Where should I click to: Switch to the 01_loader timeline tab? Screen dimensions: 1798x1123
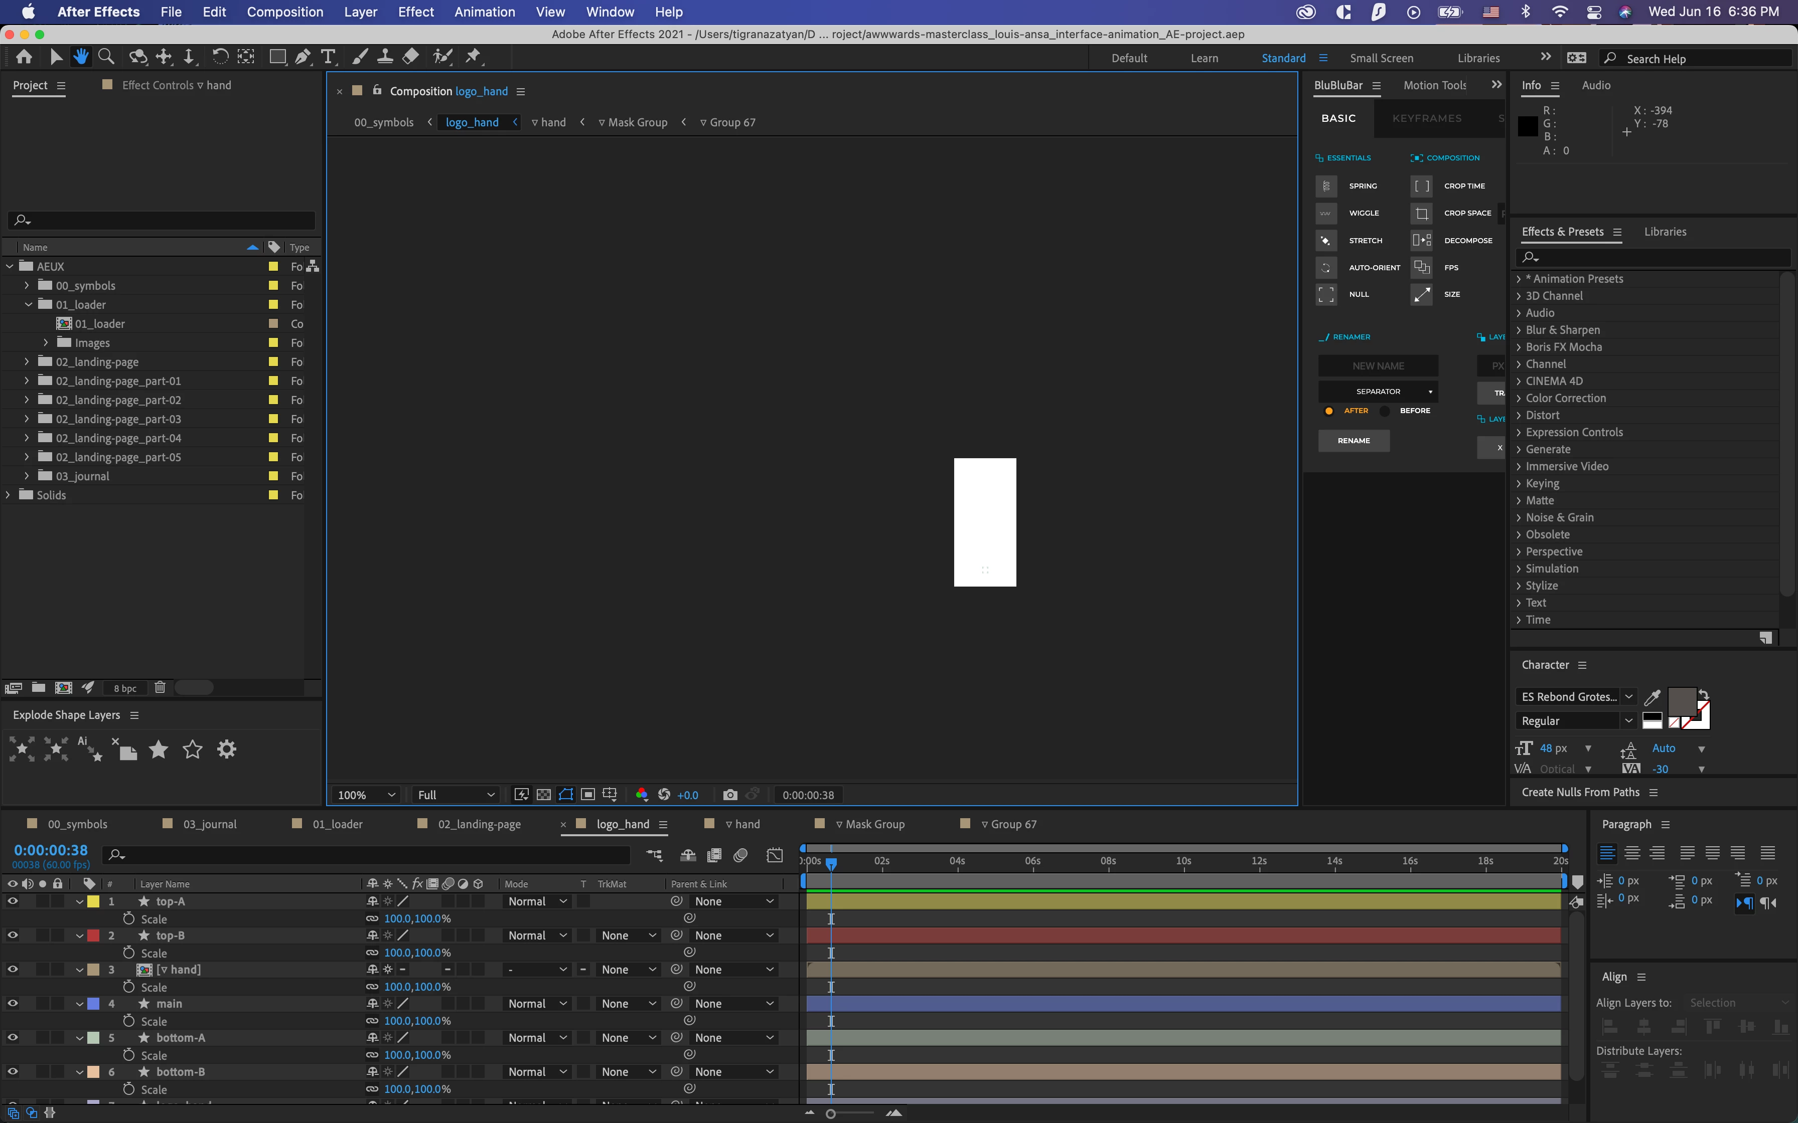pyautogui.click(x=337, y=824)
